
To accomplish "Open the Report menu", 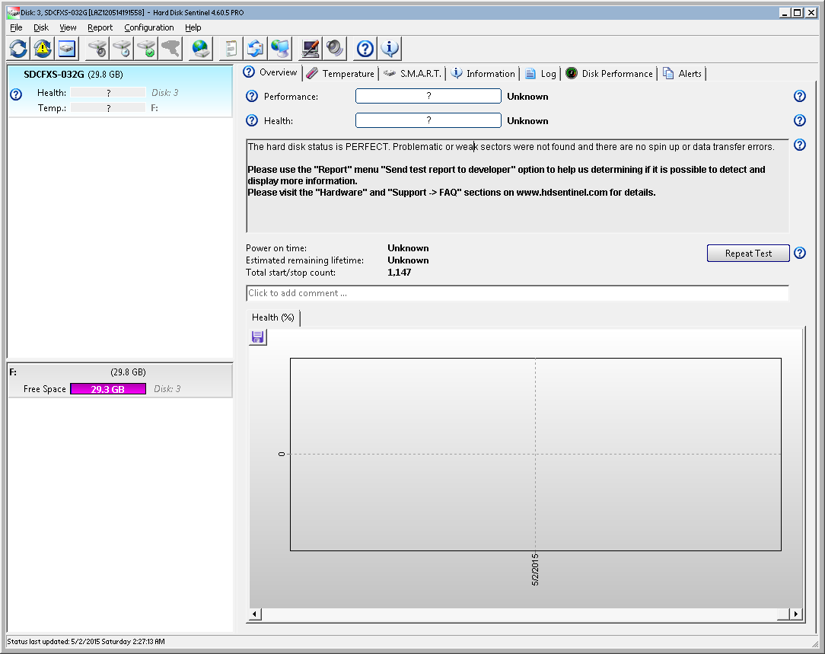I will point(100,27).
